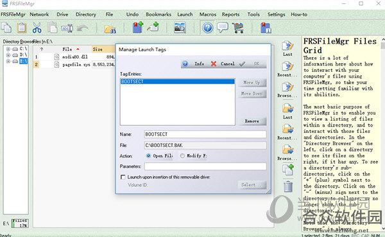Viewport: 385px width, 237px height.
Task: Click the Browse file launch icon
Action: pos(287,87)
